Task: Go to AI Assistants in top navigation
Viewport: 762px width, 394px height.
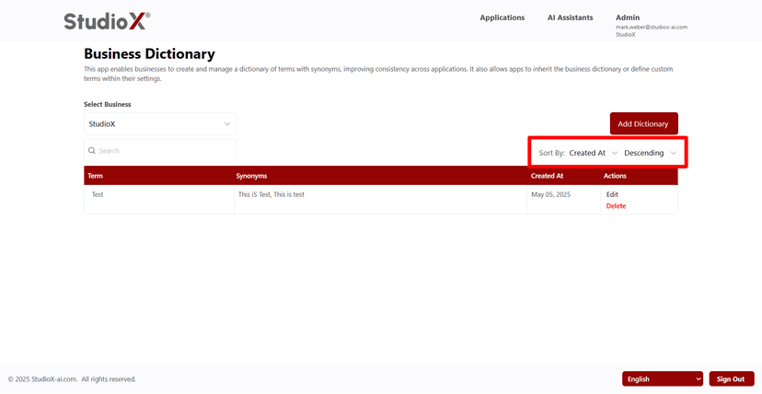Action: tap(570, 17)
